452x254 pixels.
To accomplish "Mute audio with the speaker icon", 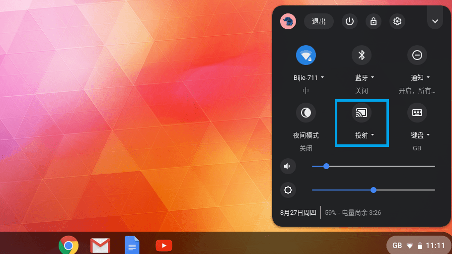I will (x=288, y=166).
